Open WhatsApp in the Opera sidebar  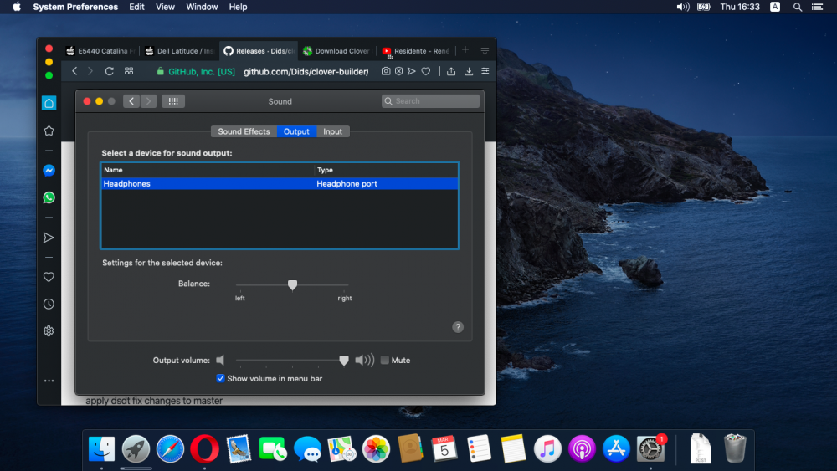click(49, 198)
